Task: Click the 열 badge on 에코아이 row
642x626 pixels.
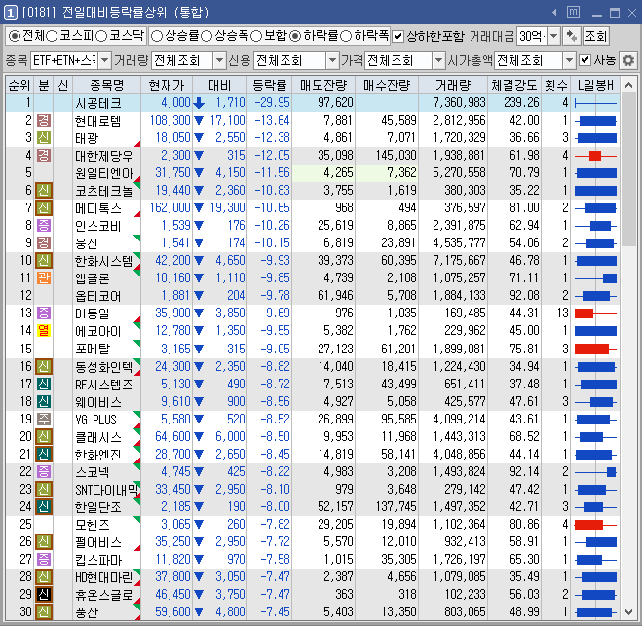Action: point(44,331)
